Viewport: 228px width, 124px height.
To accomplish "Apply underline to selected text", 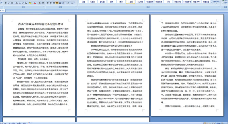I will (x=12, y=3).
